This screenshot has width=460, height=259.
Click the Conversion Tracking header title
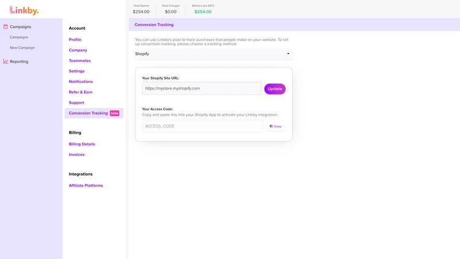(154, 25)
